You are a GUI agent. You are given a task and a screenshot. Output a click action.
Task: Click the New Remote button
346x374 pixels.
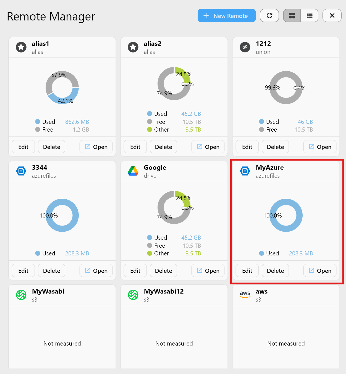tap(226, 15)
